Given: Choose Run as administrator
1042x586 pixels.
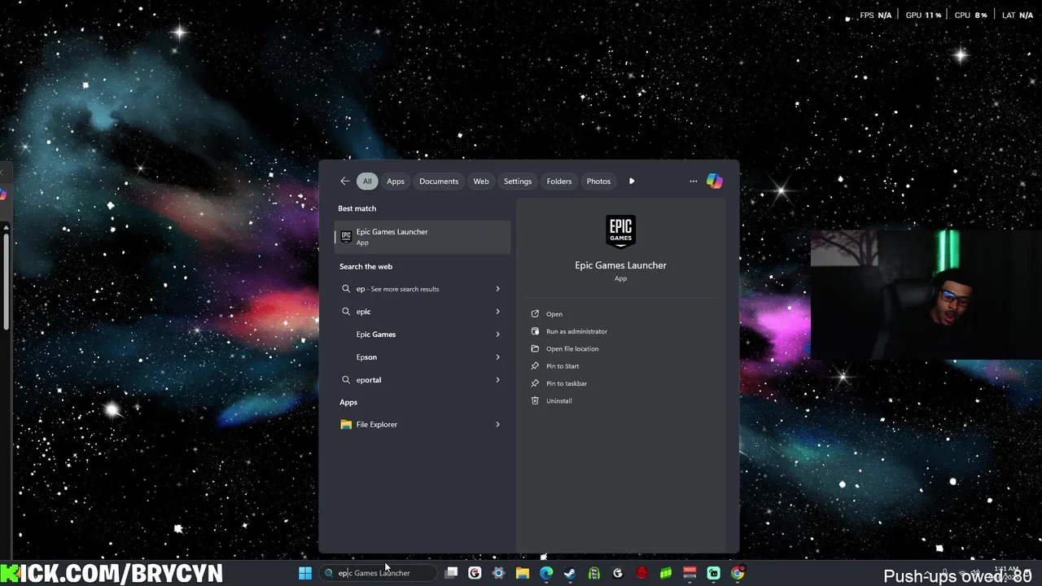Looking at the screenshot, I should pos(576,331).
